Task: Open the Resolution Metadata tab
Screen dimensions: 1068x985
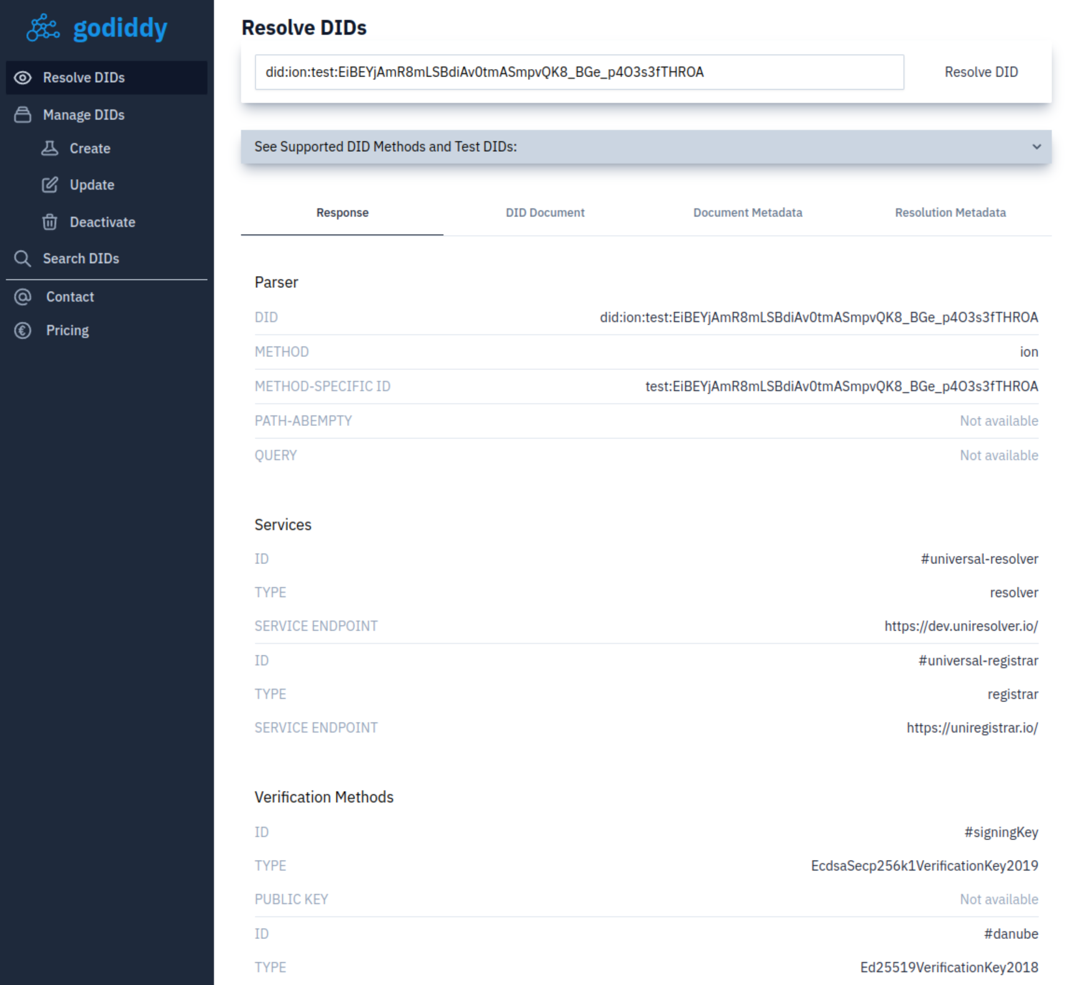Action: click(x=950, y=213)
